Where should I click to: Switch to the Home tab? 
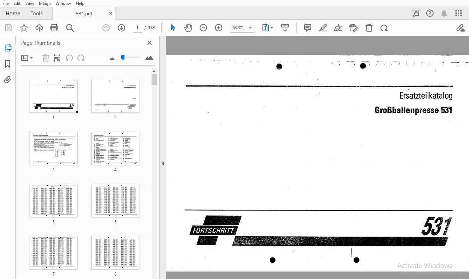click(13, 14)
